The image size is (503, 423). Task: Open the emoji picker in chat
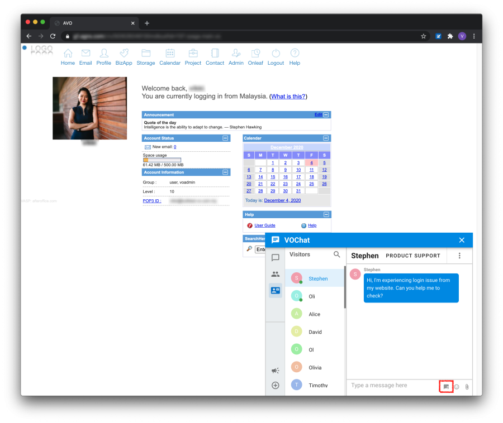457,386
